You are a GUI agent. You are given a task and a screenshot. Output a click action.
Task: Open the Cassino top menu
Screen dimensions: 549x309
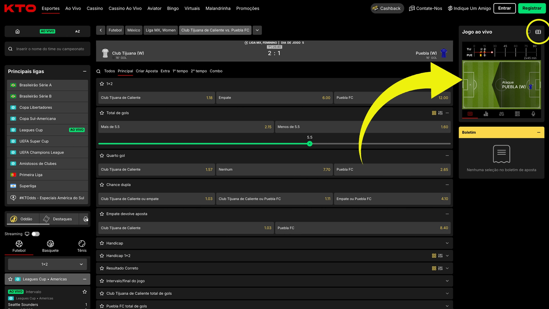coord(95,9)
